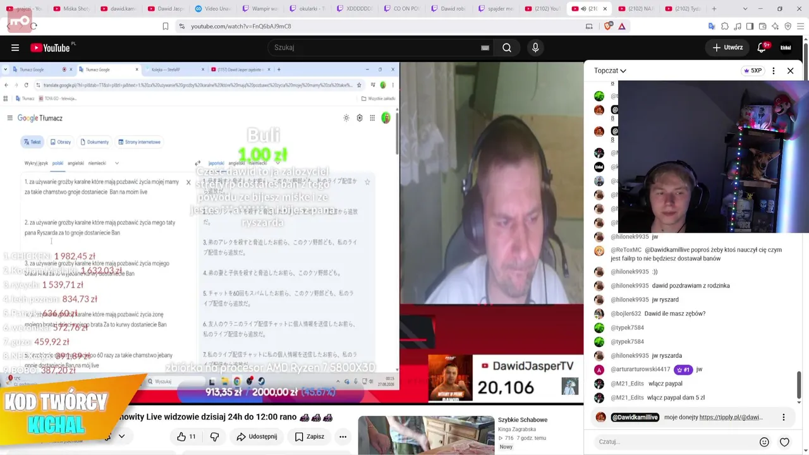Open the Brave Shields icon
The height and width of the screenshot is (455, 809).
coord(608,26)
